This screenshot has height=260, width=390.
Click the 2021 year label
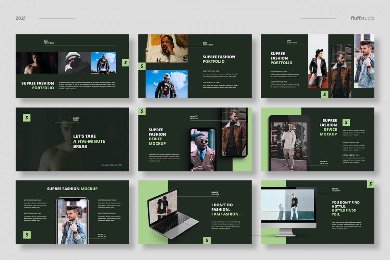click(20, 18)
